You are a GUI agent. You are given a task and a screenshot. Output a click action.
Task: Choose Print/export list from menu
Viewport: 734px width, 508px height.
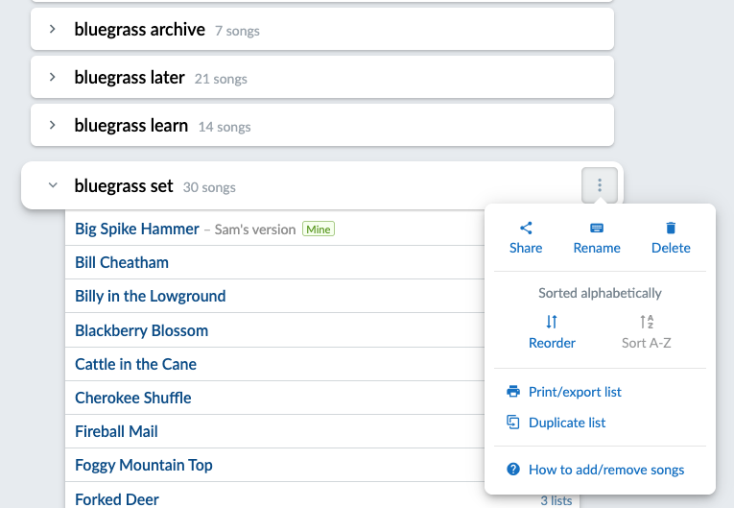pos(575,392)
